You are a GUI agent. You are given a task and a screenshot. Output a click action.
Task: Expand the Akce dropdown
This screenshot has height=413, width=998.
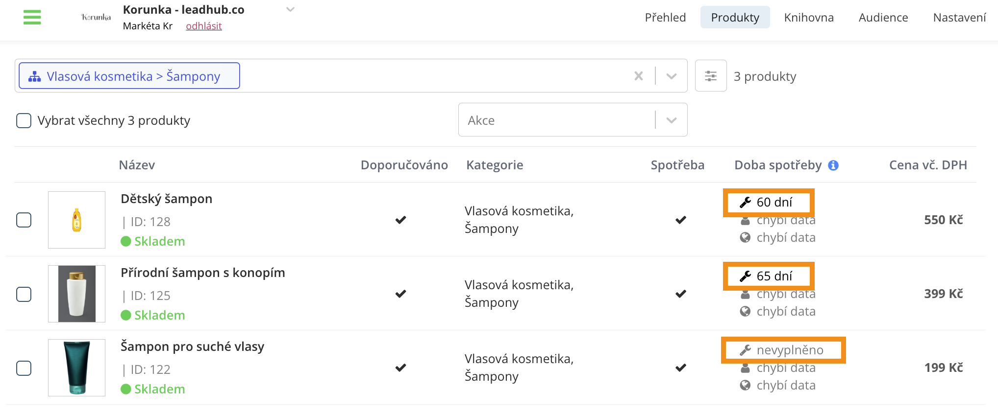pyautogui.click(x=672, y=120)
